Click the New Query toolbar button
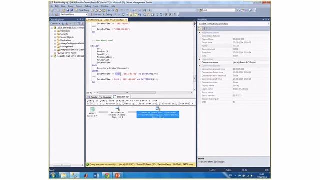 point(82,10)
